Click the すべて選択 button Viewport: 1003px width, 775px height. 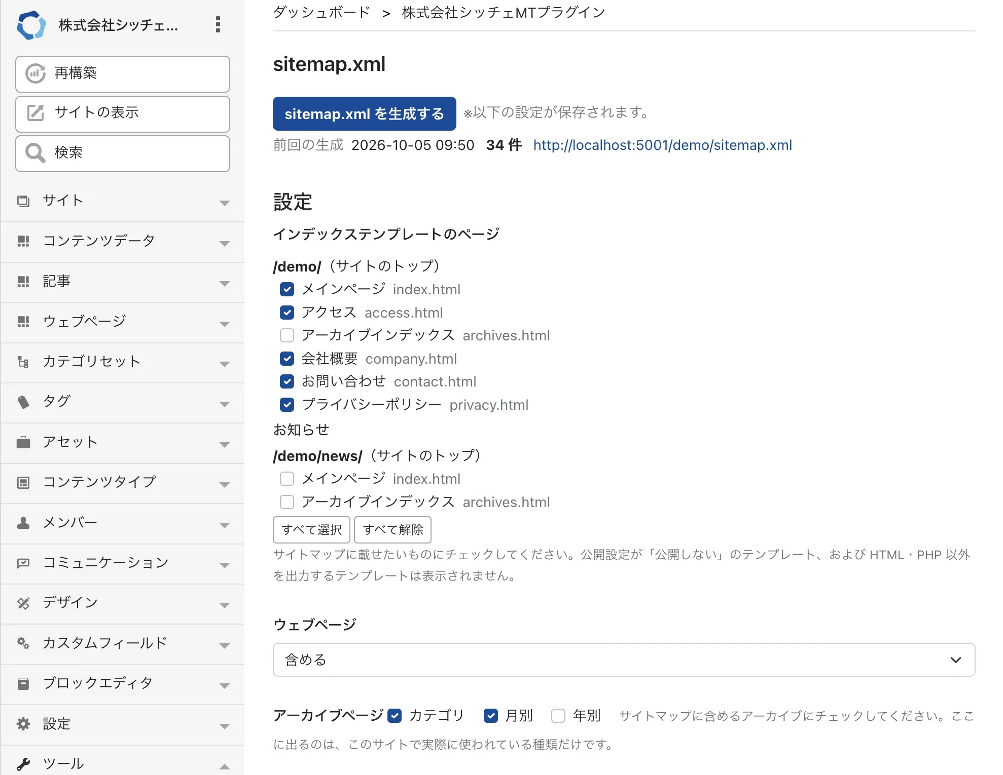coord(311,530)
